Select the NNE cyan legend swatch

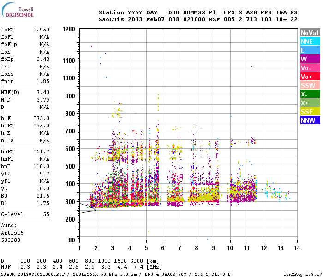point(310,42)
